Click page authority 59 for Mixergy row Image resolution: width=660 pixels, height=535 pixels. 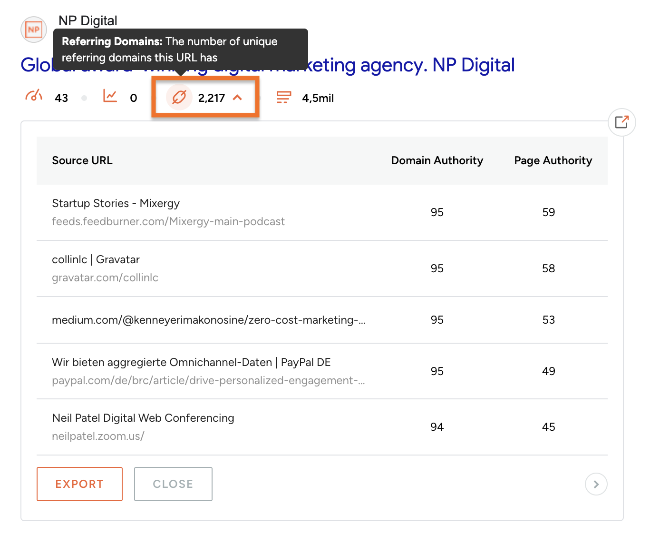(549, 212)
